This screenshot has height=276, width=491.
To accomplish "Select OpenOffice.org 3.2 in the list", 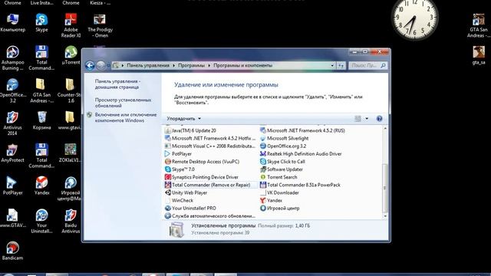I will point(283,146).
